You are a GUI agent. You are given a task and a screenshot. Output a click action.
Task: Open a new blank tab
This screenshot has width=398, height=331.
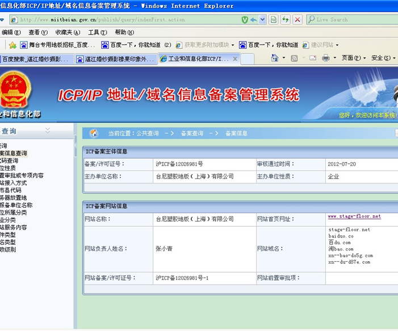tap(247, 59)
